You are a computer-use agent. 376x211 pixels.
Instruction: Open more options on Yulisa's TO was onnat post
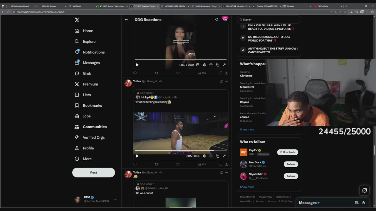pos(226,172)
